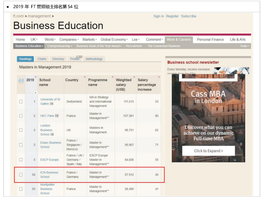
Task: Open the Entrepreneurship submenu dropdown
Action: [60, 46]
